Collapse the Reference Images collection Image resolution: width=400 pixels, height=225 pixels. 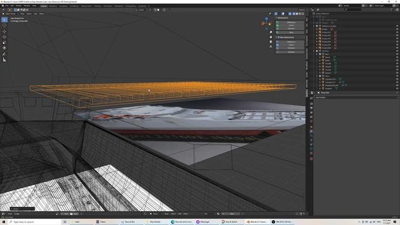[x=314, y=26]
